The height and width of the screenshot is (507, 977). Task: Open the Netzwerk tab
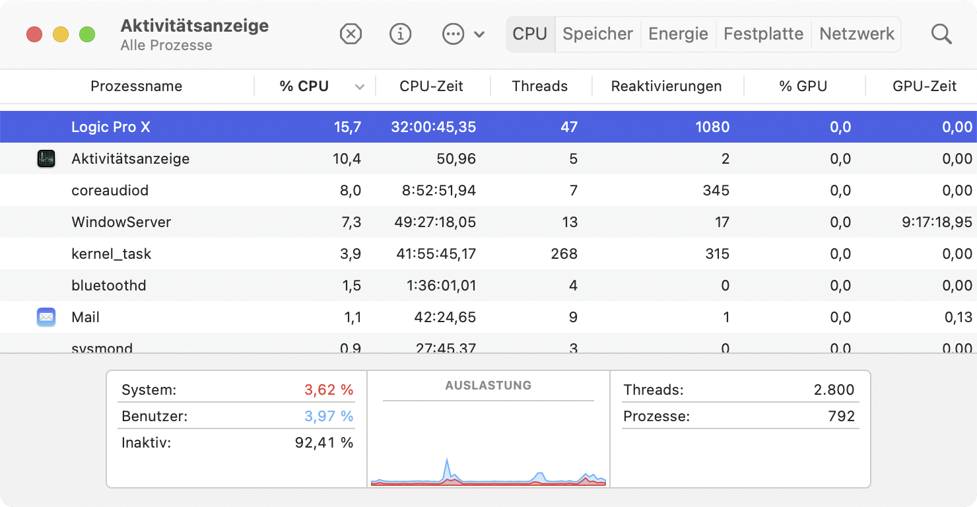click(x=857, y=34)
